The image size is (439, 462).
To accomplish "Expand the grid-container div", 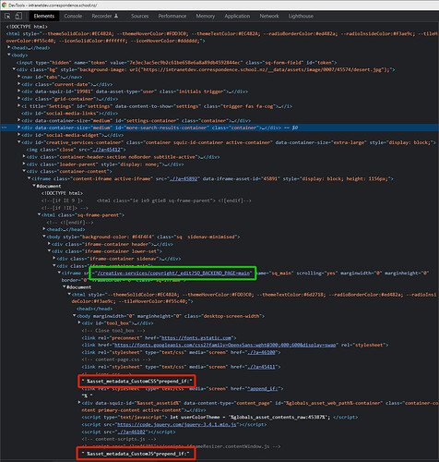I will (x=19, y=99).
